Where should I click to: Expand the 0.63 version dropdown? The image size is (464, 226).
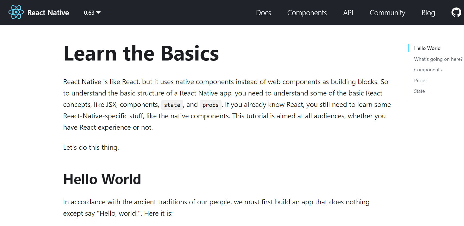point(92,13)
